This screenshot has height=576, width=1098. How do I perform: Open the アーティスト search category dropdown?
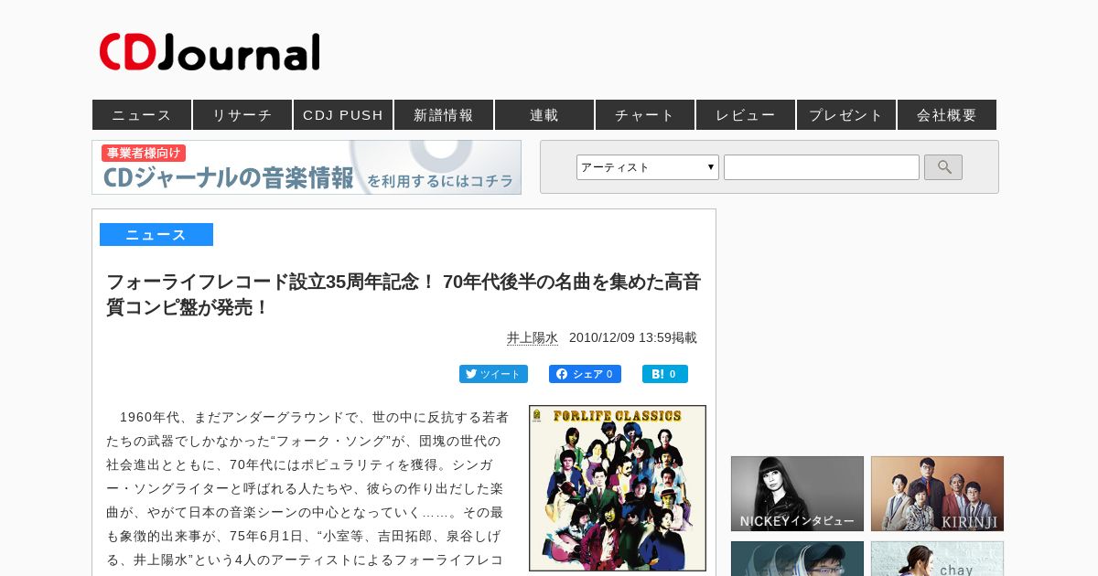[x=648, y=167]
